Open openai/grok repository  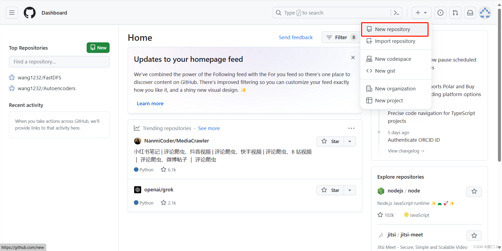click(159, 189)
